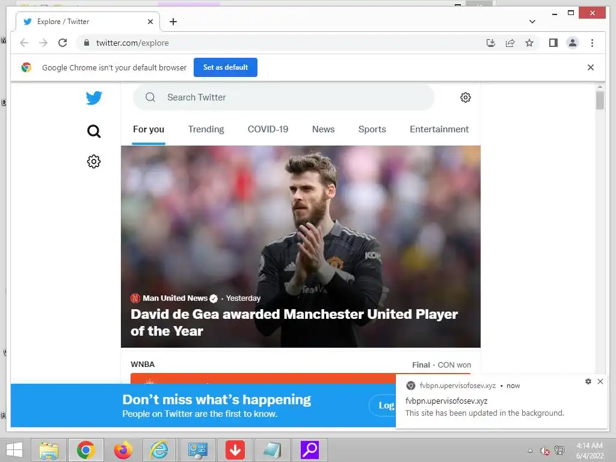The height and width of the screenshot is (462, 616).
Task: Click the taskbar clock showing 4:14 AM
Action: [x=590, y=451]
